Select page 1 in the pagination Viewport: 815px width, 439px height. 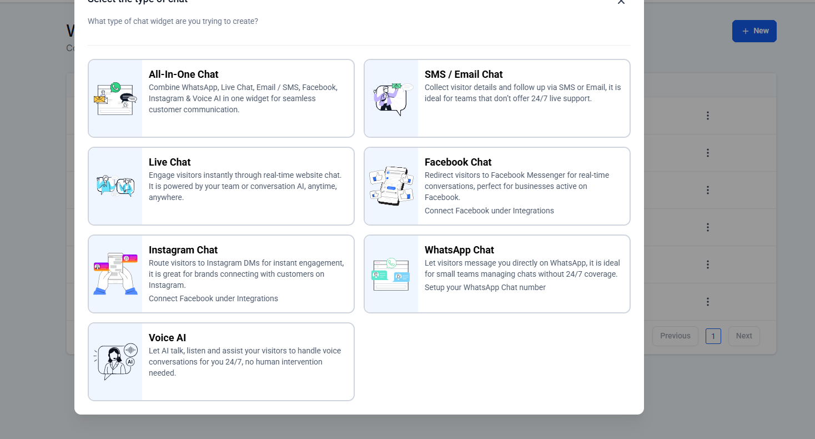click(x=713, y=336)
